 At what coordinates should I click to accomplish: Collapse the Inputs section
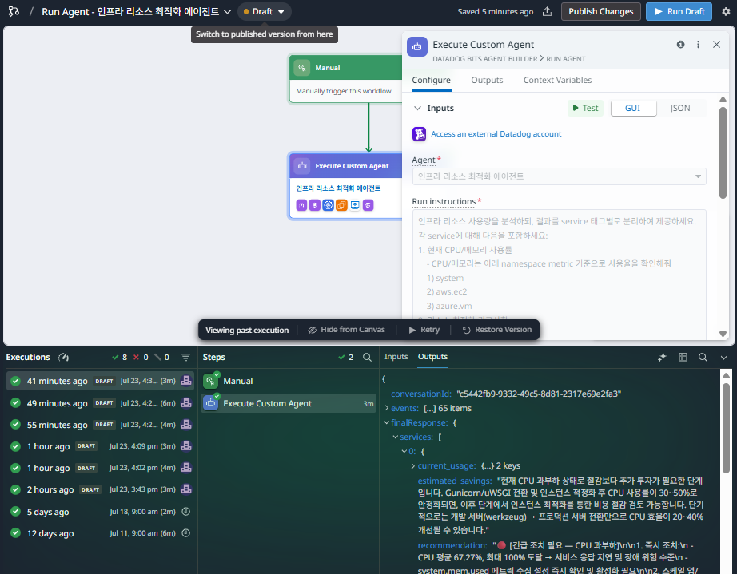point(417,108)
